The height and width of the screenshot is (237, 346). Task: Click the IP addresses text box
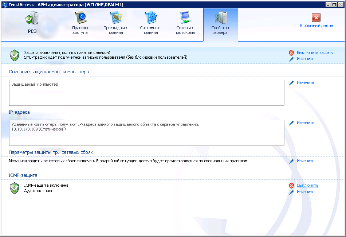[x=147, y=133]
